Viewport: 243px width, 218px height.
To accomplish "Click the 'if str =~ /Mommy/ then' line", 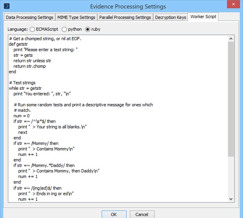I will [36, 143].
